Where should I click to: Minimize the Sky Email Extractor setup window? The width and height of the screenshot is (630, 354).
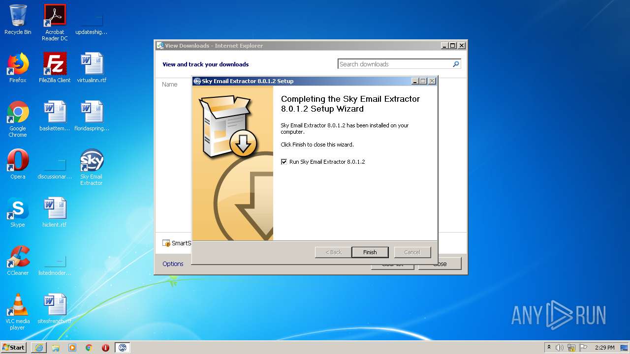pos(415,81)
